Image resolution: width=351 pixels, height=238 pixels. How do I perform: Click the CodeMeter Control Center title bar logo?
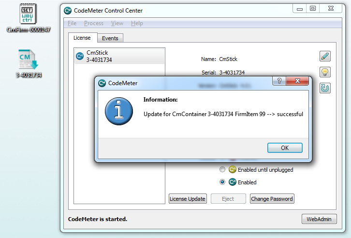point(68,11)
